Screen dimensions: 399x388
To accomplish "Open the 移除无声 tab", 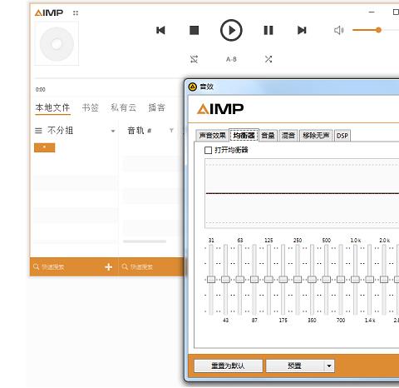I will pyautogui.click(x=316, y=136).
